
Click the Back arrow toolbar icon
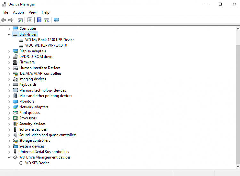(4, 20)
